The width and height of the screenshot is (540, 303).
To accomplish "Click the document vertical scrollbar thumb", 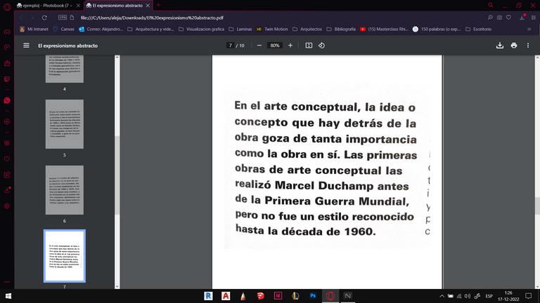I will point(537,206).
